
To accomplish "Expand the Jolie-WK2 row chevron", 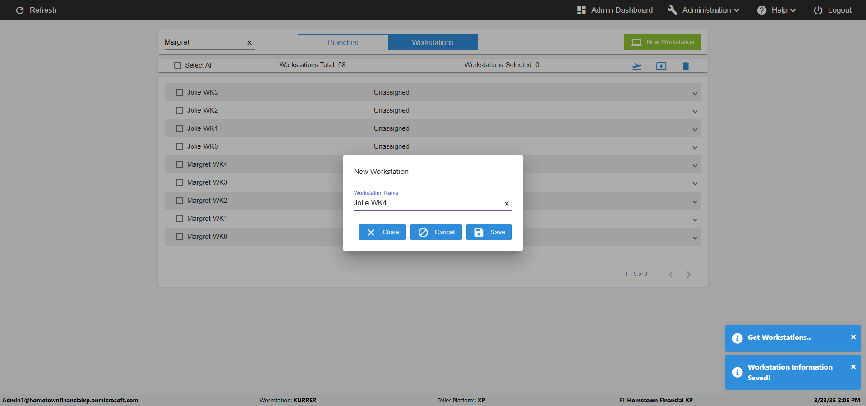I will pyautogui.click(x=695, y=112).
